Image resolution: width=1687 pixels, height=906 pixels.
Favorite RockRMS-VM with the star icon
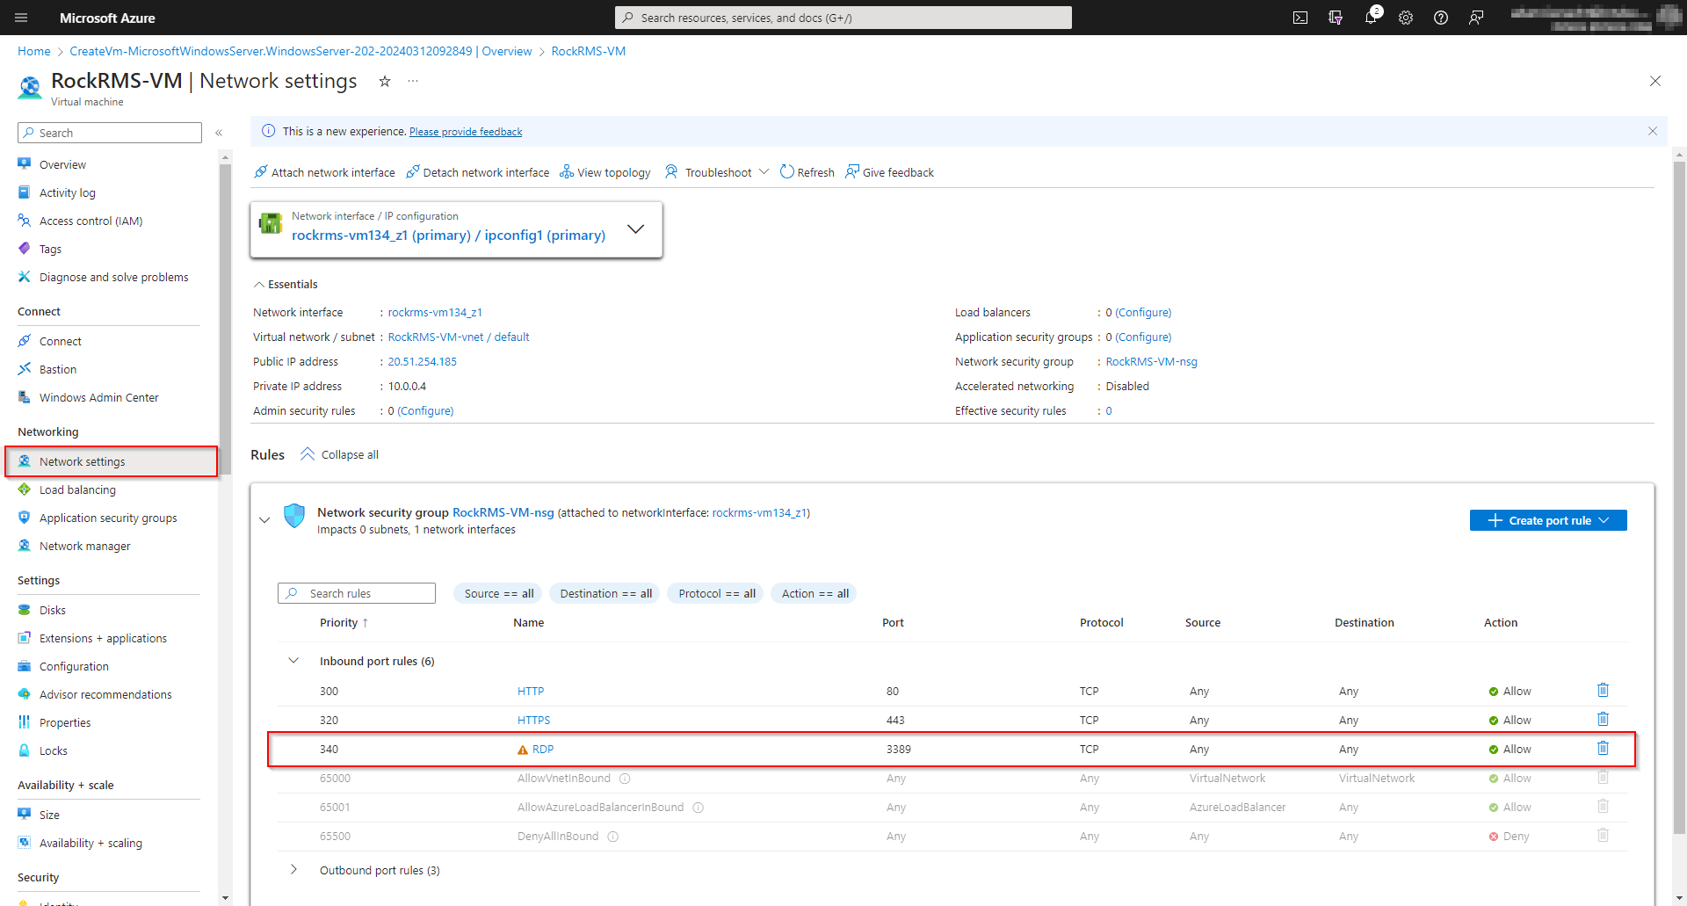pos(384,81)
